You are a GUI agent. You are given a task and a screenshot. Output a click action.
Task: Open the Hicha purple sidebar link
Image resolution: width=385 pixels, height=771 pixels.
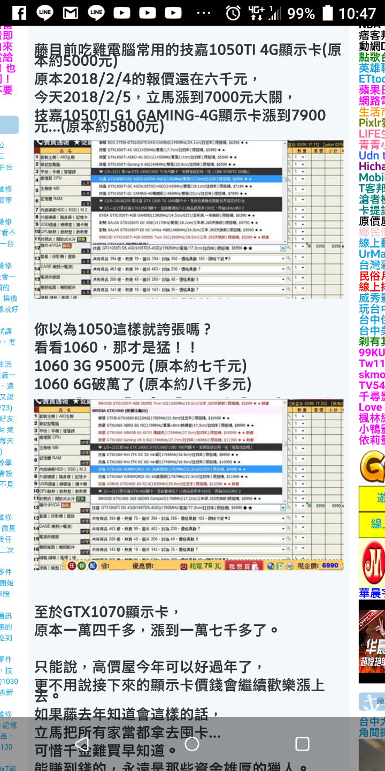372,167
